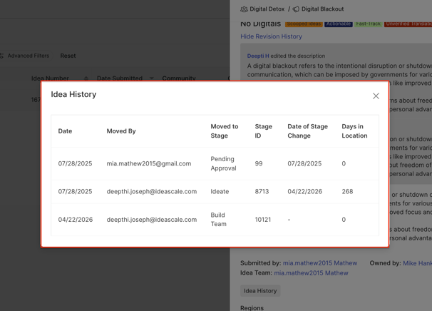Click the Moved to Stage column header

point(225,131)
